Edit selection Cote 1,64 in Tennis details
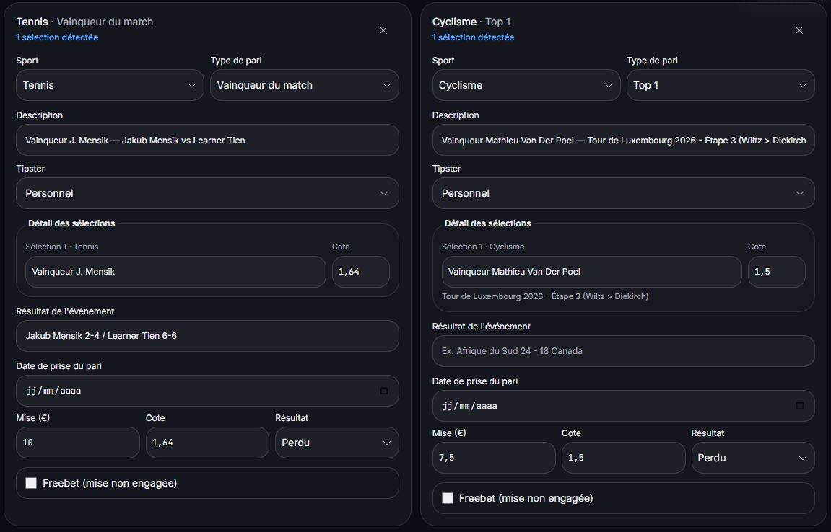The width and height of the screenshot is (831, 532). click(360, 272)
